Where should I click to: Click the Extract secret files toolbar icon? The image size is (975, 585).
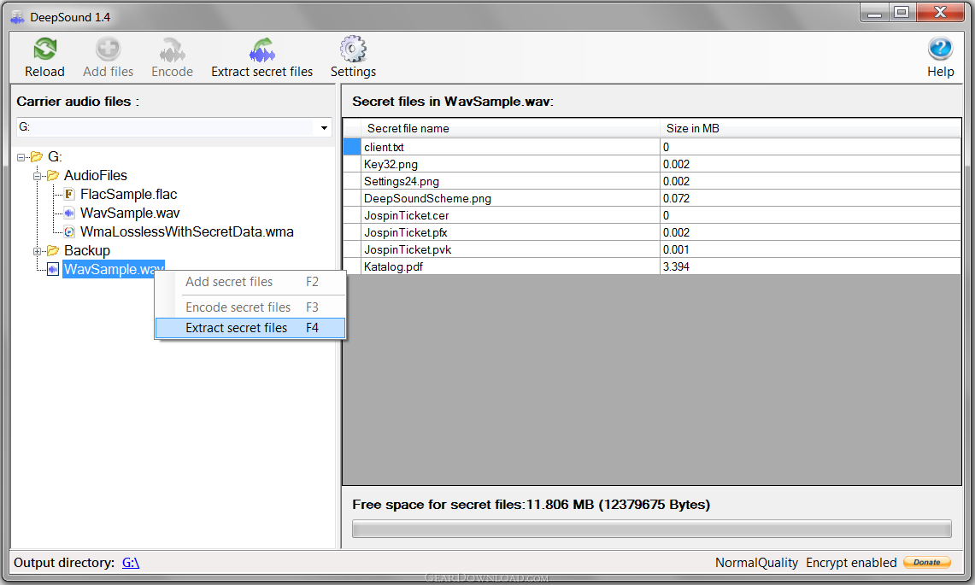click(261, 50)
